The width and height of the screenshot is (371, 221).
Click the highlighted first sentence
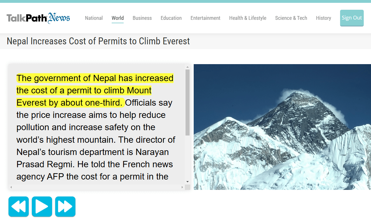point(95,91)
